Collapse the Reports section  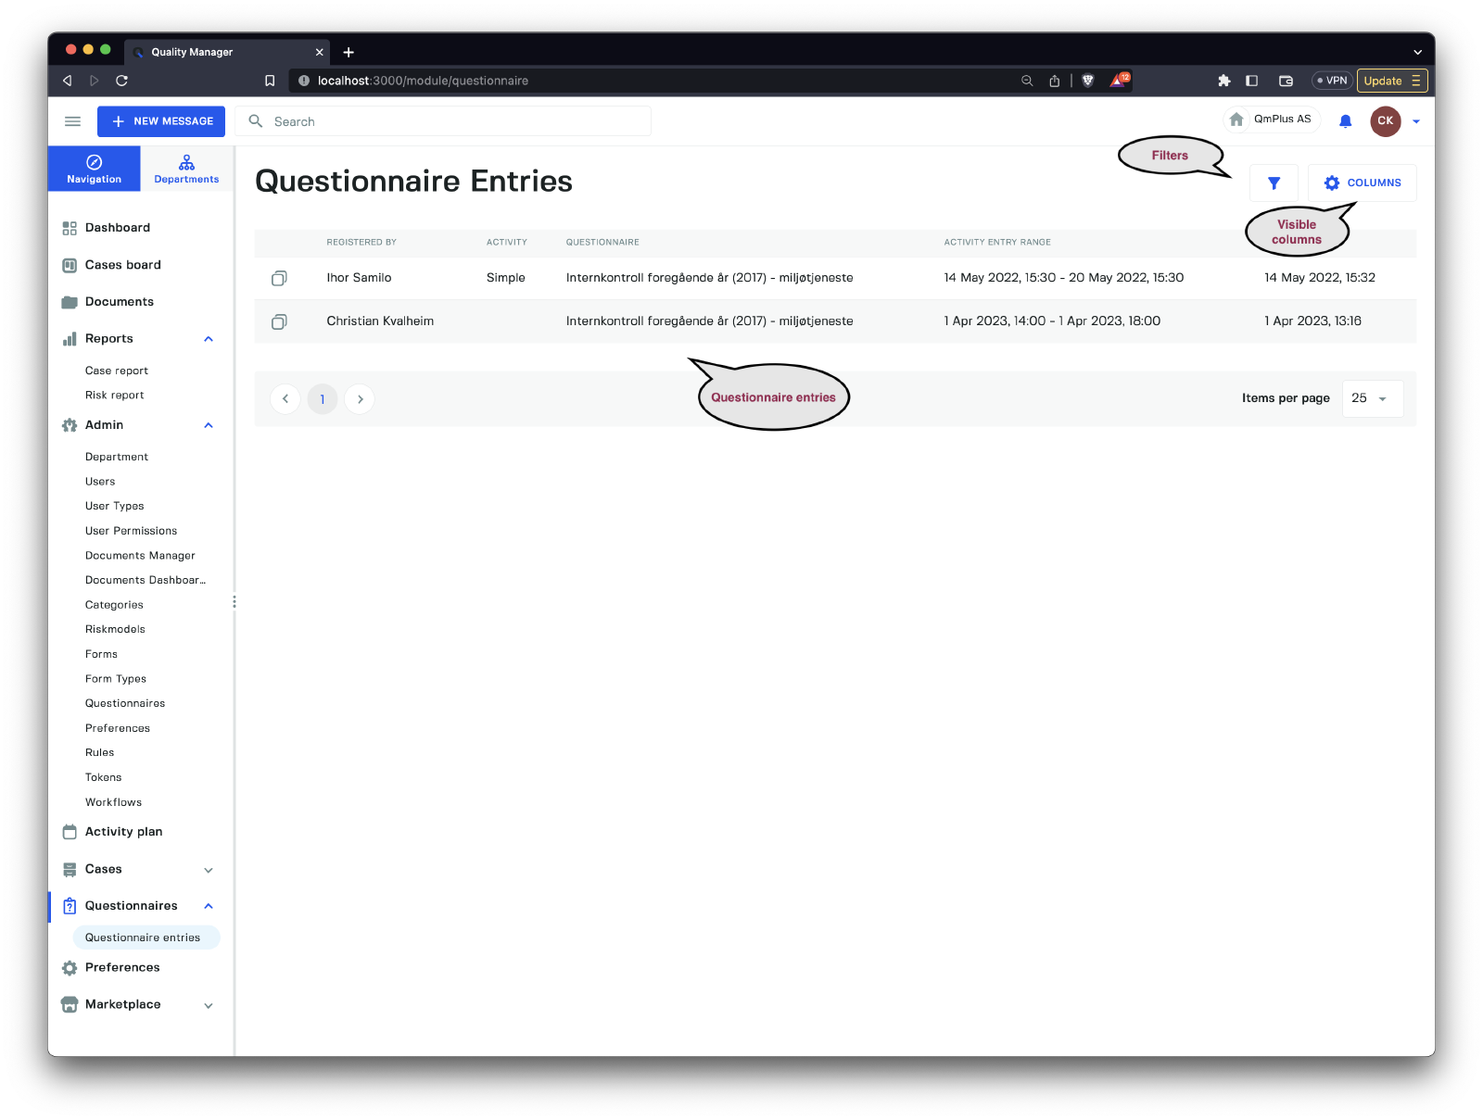point(209,339)
